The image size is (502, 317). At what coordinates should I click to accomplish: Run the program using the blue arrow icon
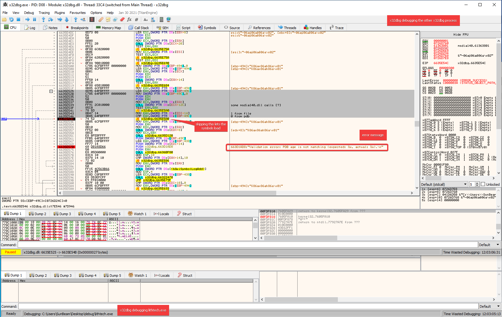tap(28, 19)
